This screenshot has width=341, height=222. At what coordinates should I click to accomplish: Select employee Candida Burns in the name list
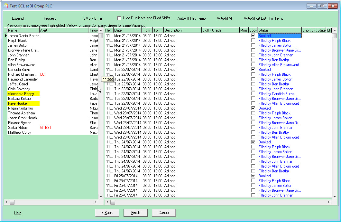click(19, 70)
